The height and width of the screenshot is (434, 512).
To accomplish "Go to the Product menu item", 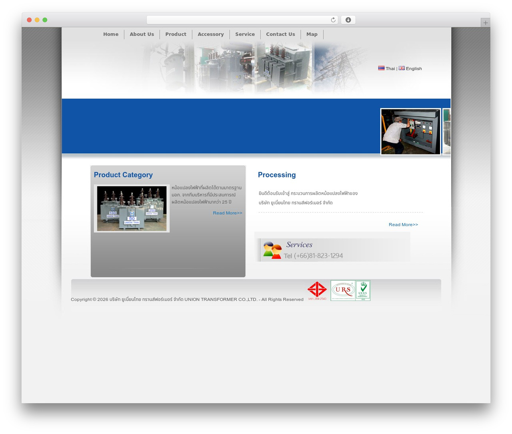I will [x=176, y=34].
